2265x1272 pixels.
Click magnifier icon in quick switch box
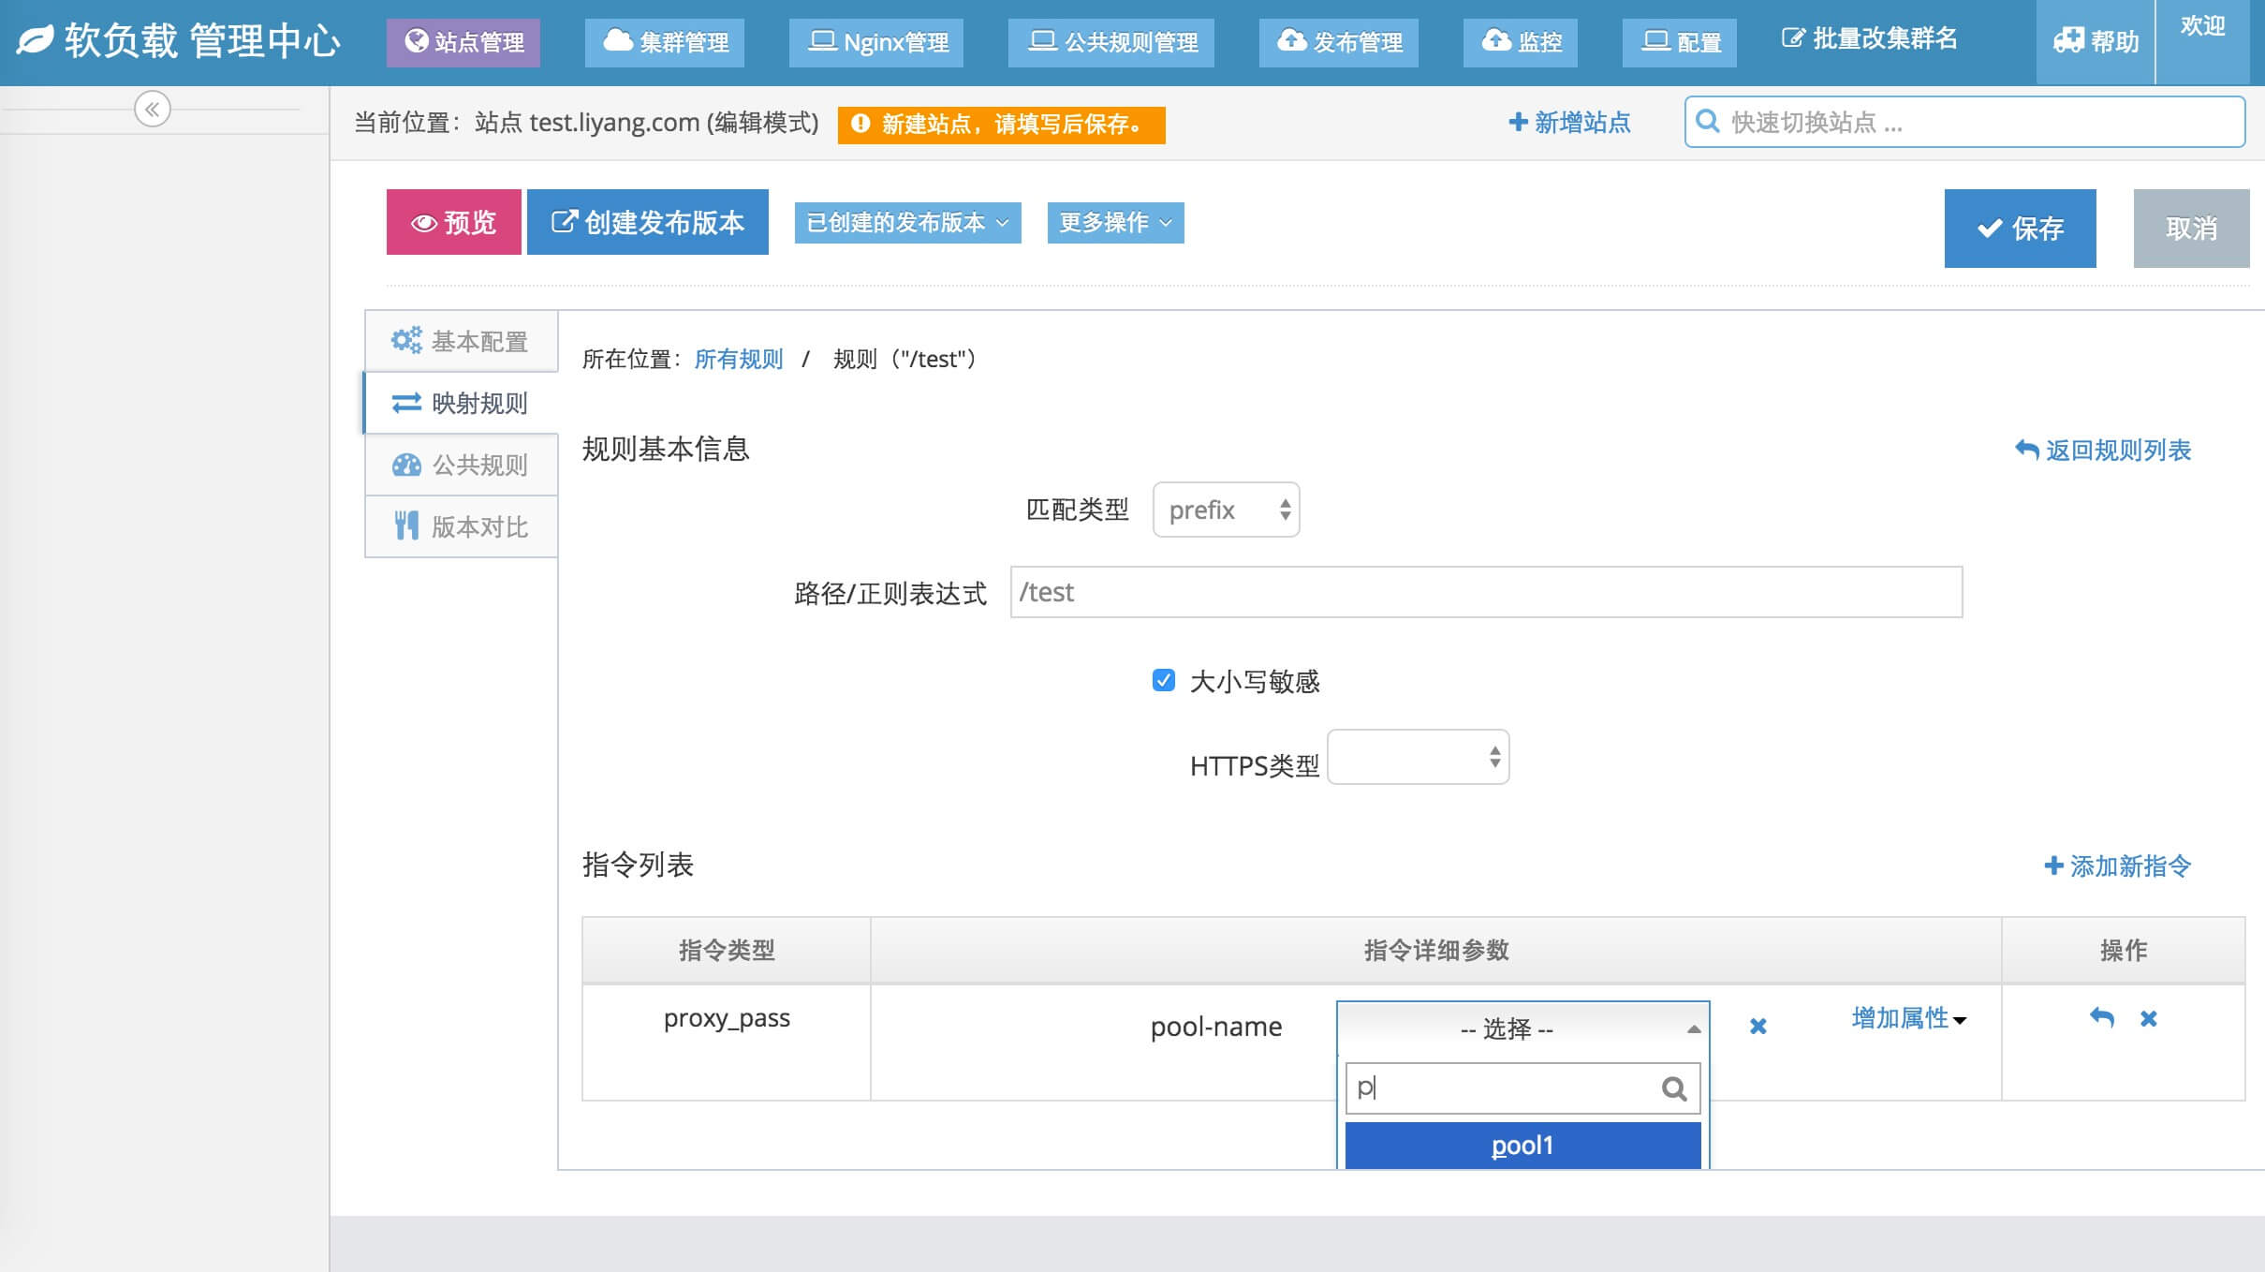point(1707,122)
